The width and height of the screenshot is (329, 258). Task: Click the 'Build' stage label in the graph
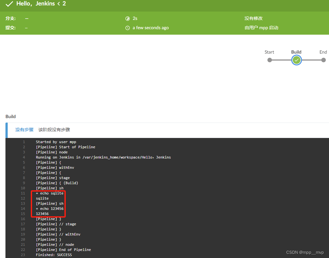pos(296,52)
